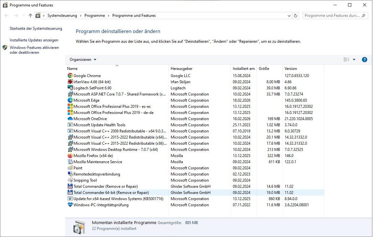This screenshot has width=373, height=237.
Task: Click the Office Professional Plus de-de icon
Action: coord(70,113)
